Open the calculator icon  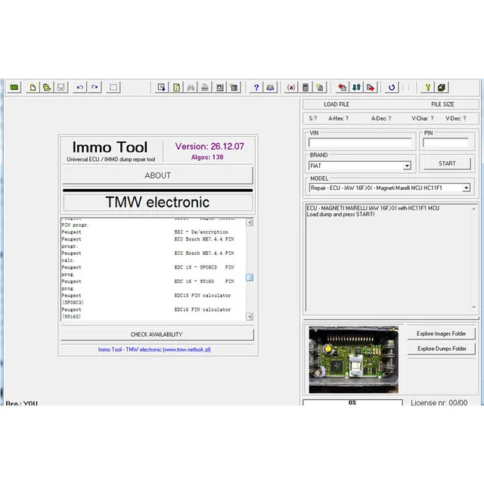(x=306, y=88)
